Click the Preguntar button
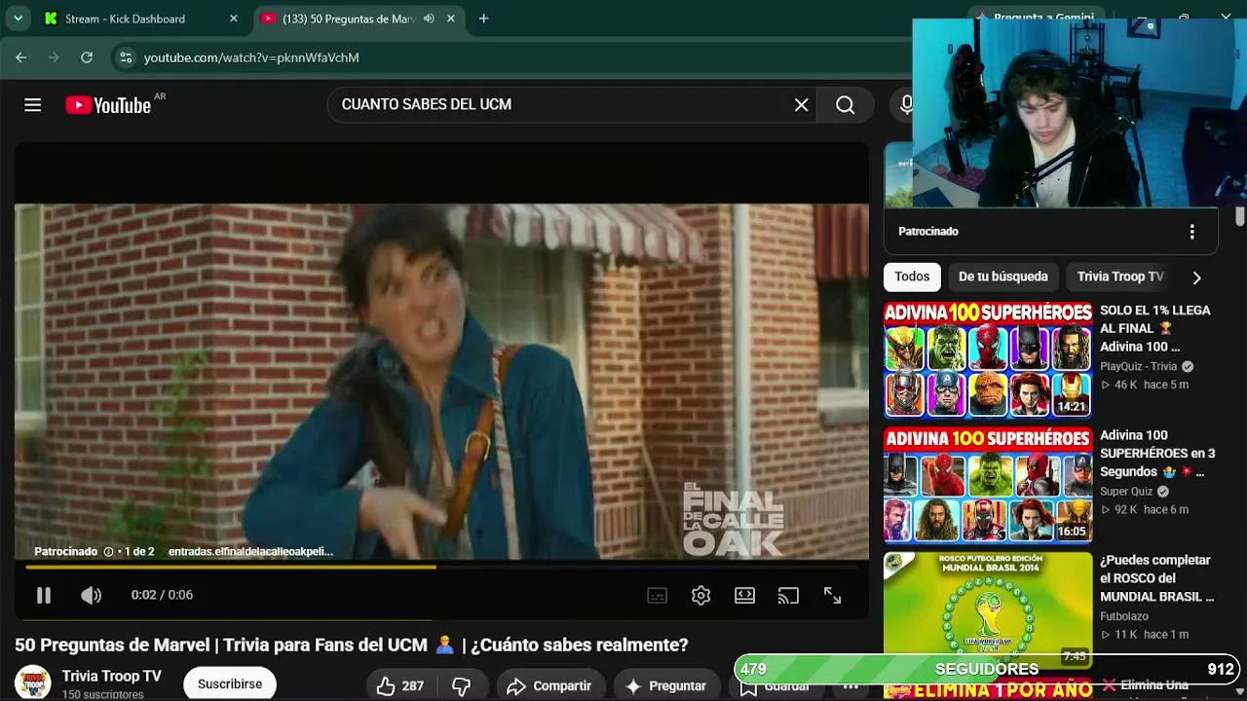 click(666, 685)
